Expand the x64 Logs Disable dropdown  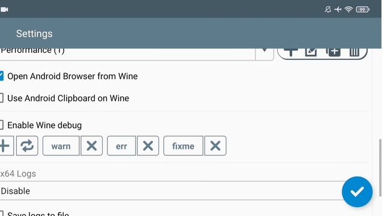coord(172,191)
